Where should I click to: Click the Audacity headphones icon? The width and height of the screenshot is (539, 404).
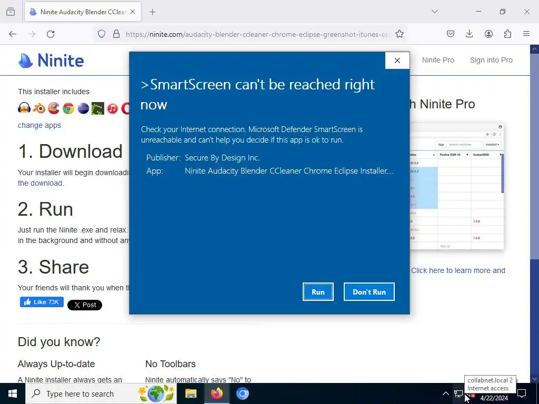pos(24,108)
